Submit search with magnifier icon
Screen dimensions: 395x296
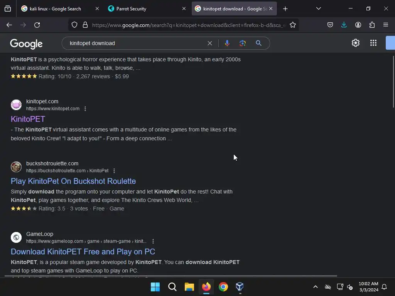pos(258,43)
